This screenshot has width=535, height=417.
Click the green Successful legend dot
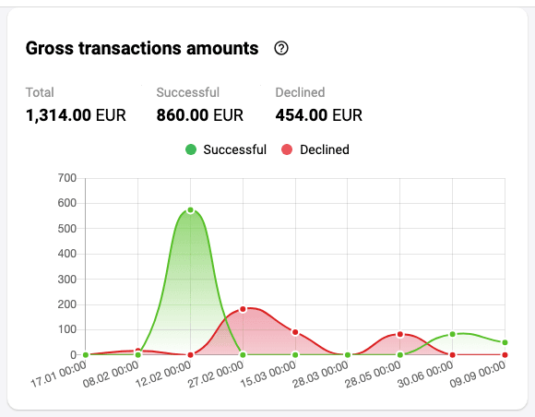pos(191,149)
